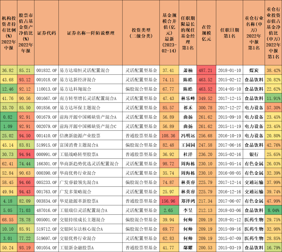Image resolution: width=282 pixels, height=252 pixels.
Task: Select fund code 519712.OF
Action: (46, 229)
